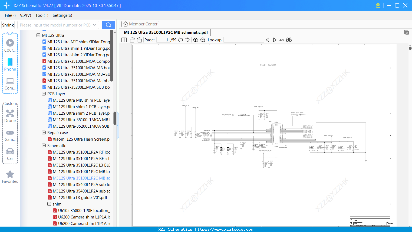Collapse the PCB Layer folder
This screenshot has height=232, width=412.
coord(44,94)
